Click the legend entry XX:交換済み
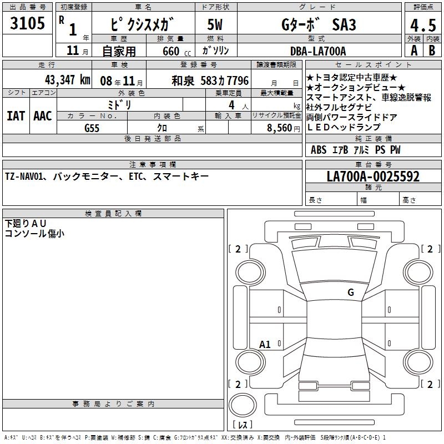 [238, 437]
